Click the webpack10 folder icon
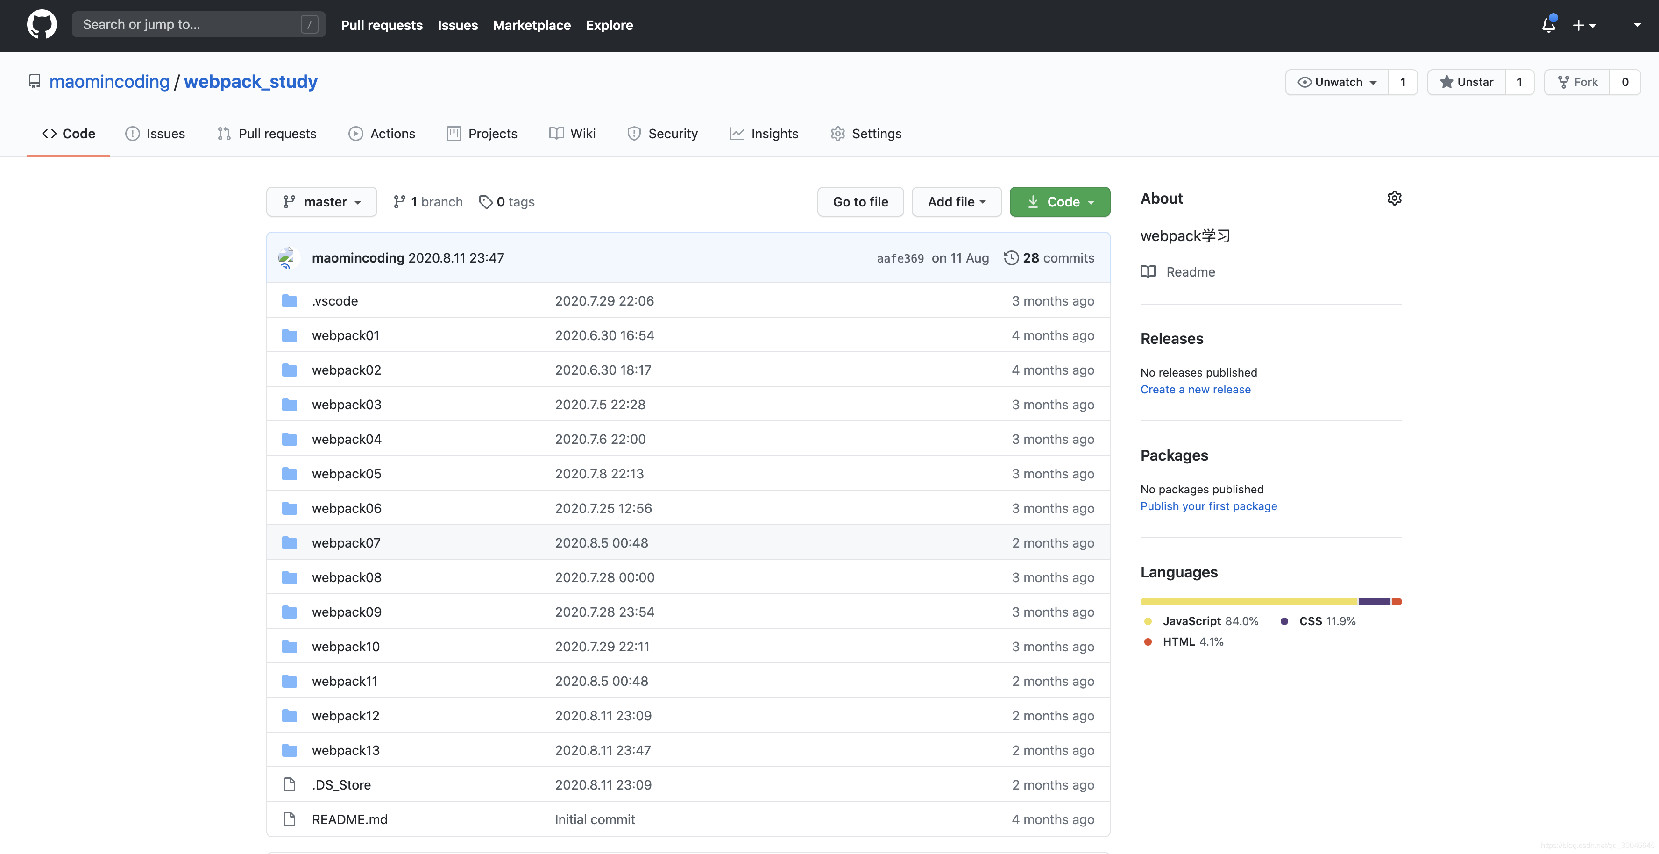Image resolution: width=1659 pixels, height=854 pixels. [290, 647]
